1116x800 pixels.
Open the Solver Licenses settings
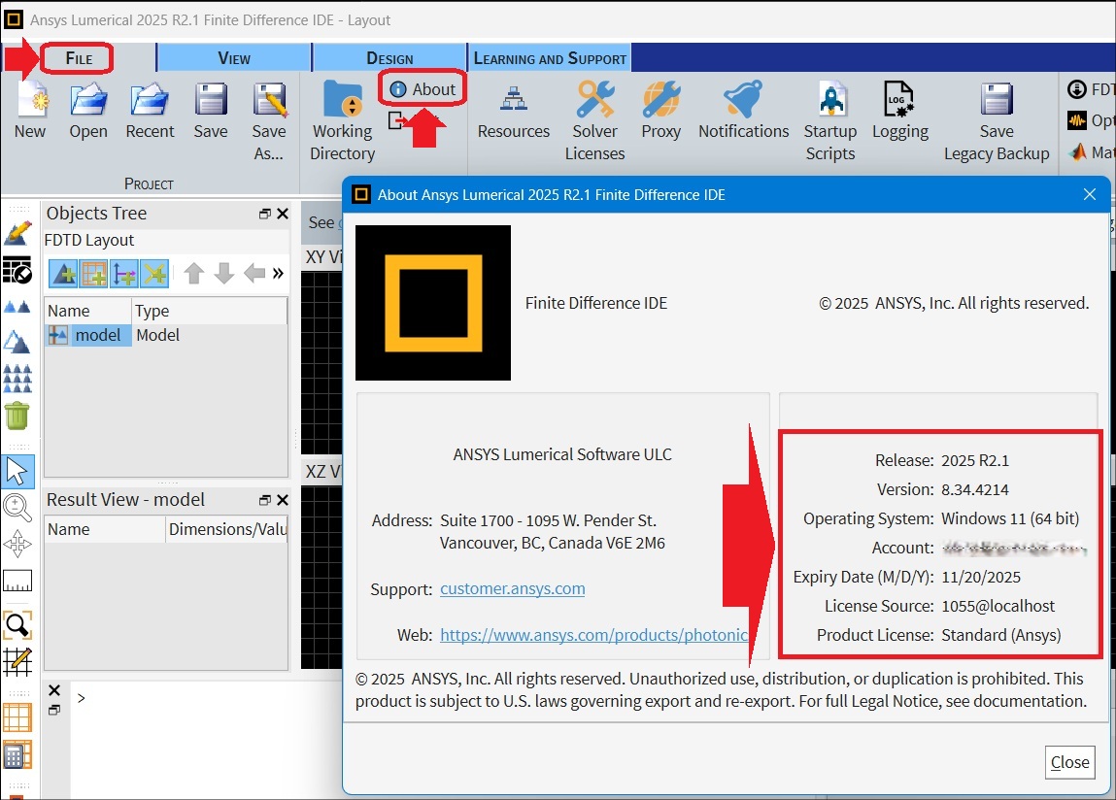pyautogui.click(x=594, y=103)
